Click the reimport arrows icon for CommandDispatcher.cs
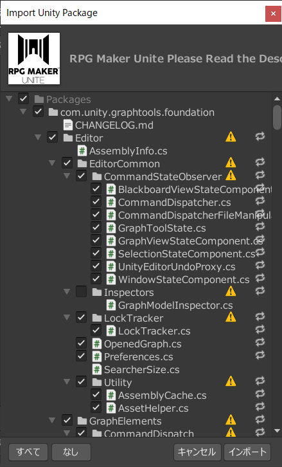 pyautogui.click(x=260, y=201)
